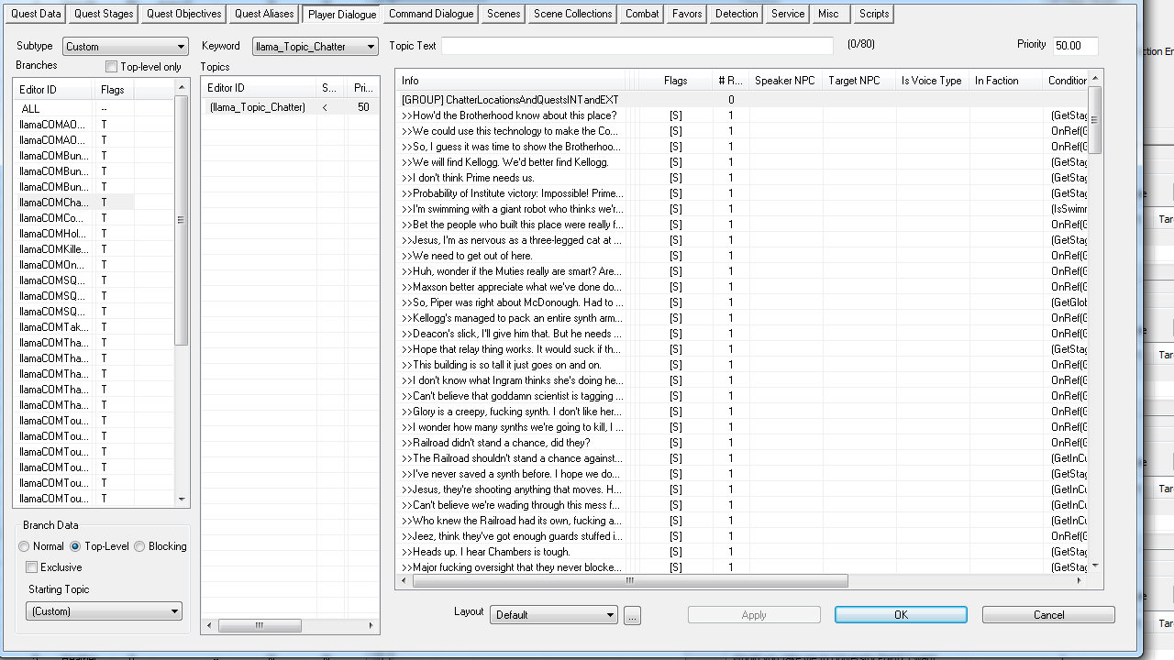Click the Speaker NPC column header

pyautogui.click(x=785, y=81)
